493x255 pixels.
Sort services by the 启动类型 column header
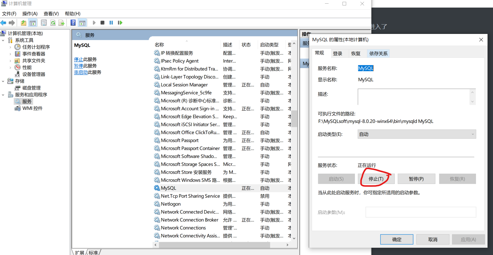coord(272,45)
